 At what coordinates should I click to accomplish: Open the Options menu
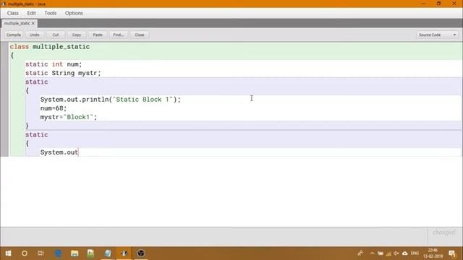click(x=74, y=13)
